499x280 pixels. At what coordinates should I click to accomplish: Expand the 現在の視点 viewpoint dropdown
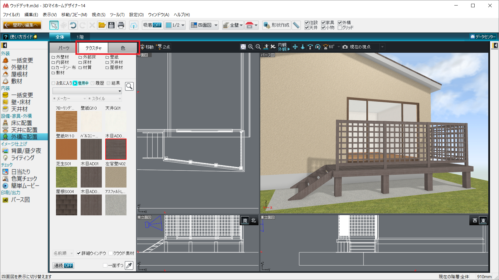(x=382, y=47)
